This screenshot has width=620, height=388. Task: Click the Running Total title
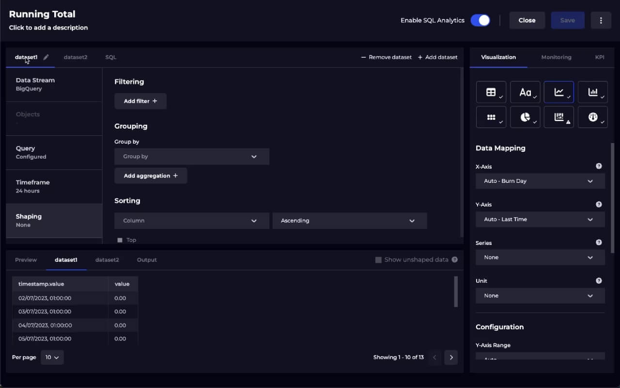tap(42, 14)
